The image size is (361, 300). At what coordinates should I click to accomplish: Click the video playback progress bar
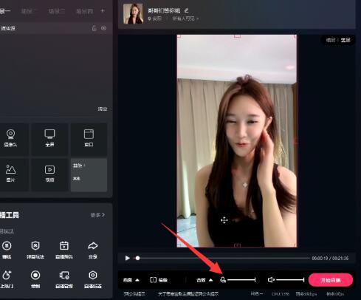(x=222, y=258)
